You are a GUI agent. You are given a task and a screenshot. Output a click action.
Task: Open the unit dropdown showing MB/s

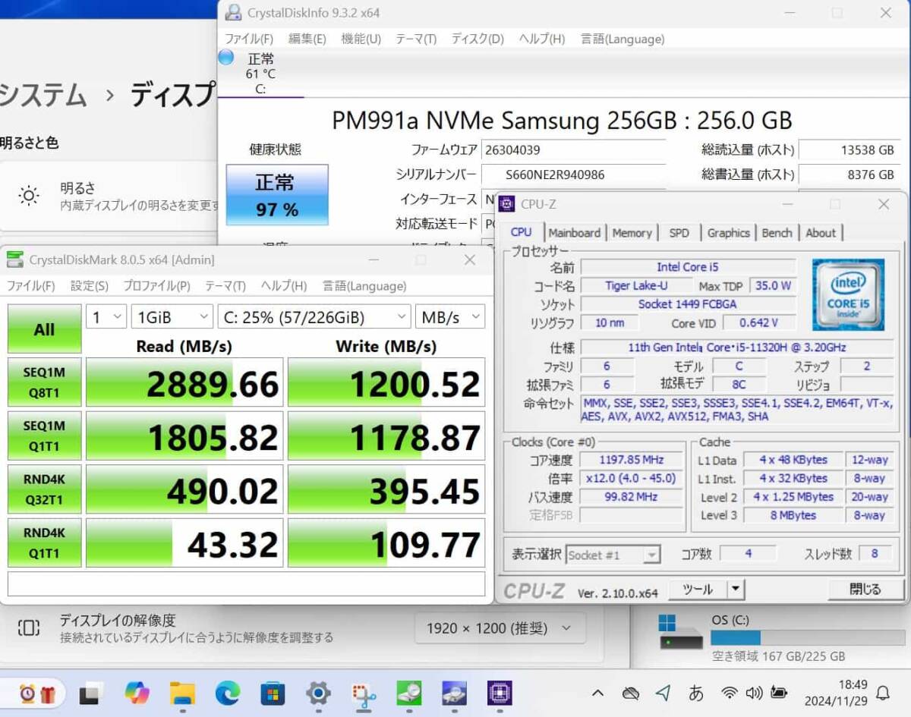coord(450,317)
